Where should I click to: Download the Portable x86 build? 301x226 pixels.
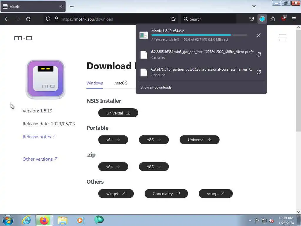[154, 140]
